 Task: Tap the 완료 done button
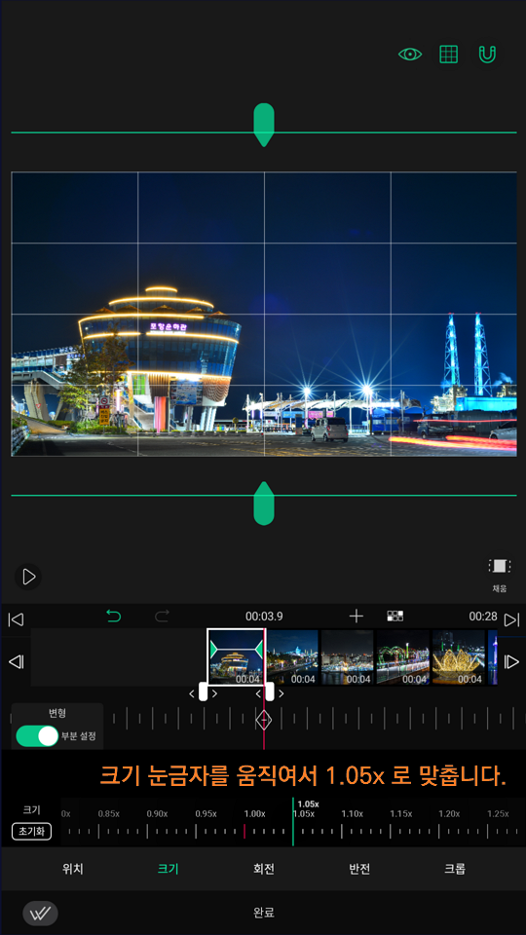pos(264,913)
